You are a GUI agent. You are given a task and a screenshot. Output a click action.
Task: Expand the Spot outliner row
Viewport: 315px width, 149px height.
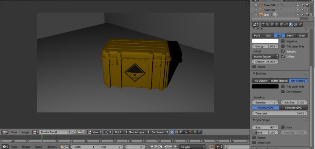tap(256, 15)
